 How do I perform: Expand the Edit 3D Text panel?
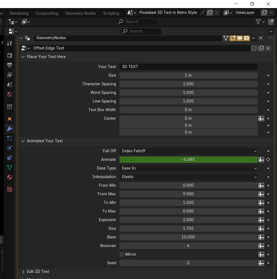[x=23, y=271]
